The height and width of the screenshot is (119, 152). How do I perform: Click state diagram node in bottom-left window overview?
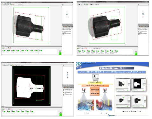pyautogui.click(x=67, y=75)
